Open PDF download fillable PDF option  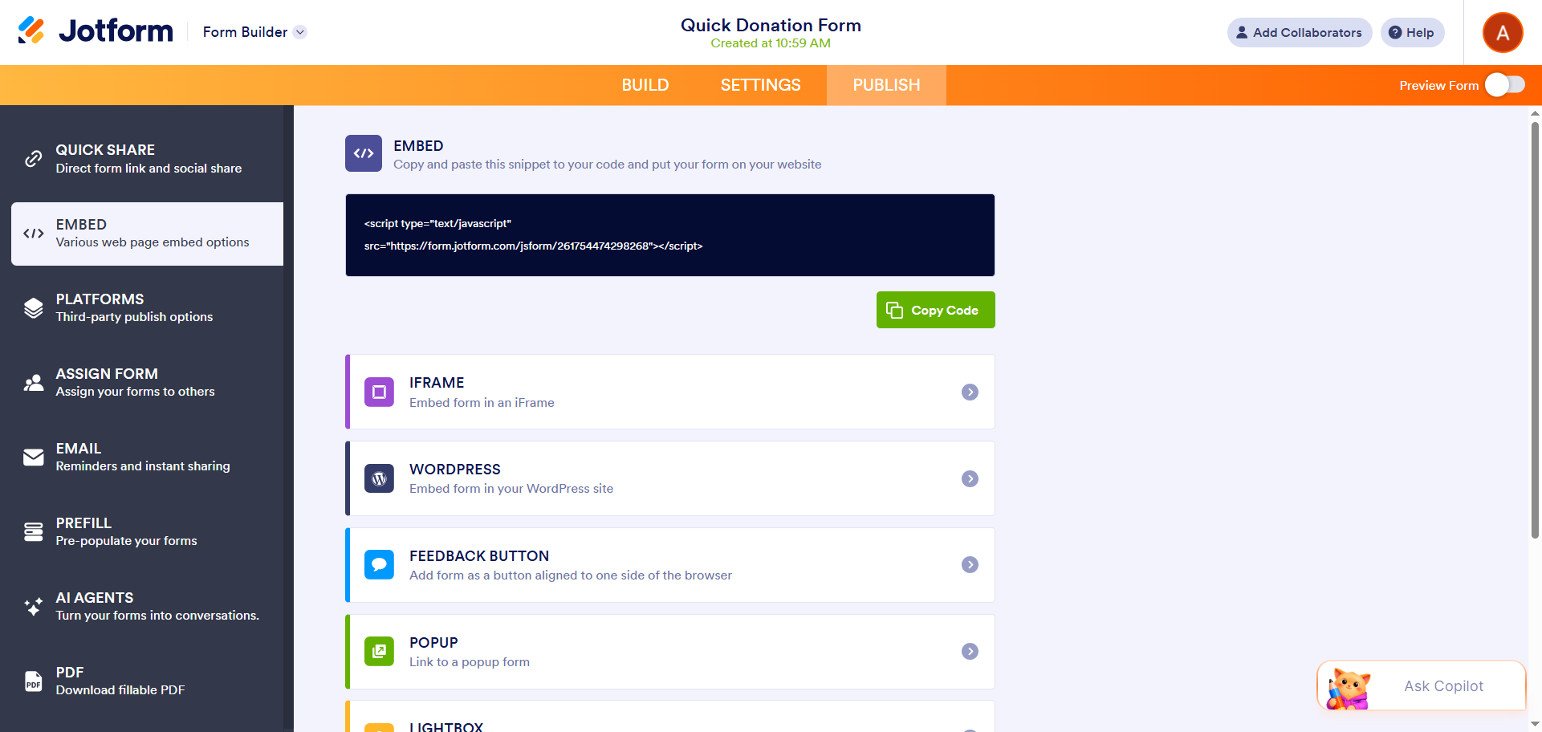pos(147,681)
